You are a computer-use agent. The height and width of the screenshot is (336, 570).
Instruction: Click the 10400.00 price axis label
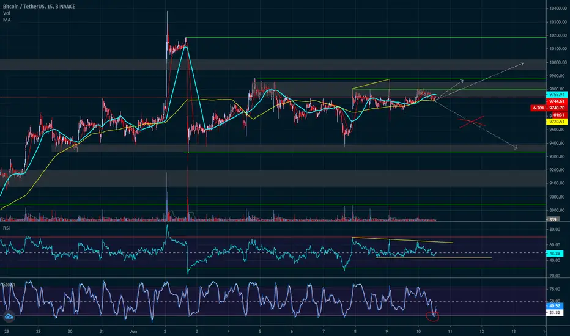coord(558,9)
